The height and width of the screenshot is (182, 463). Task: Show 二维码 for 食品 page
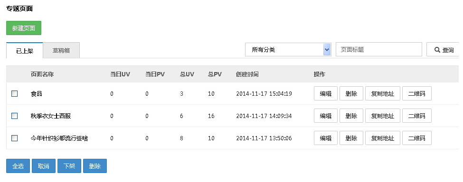click(416, 94)
